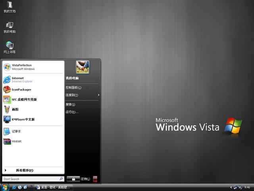Viewport: 254px width, 191px height.
Task: Open 搜索(S) search item
Action: click(70, 104)
